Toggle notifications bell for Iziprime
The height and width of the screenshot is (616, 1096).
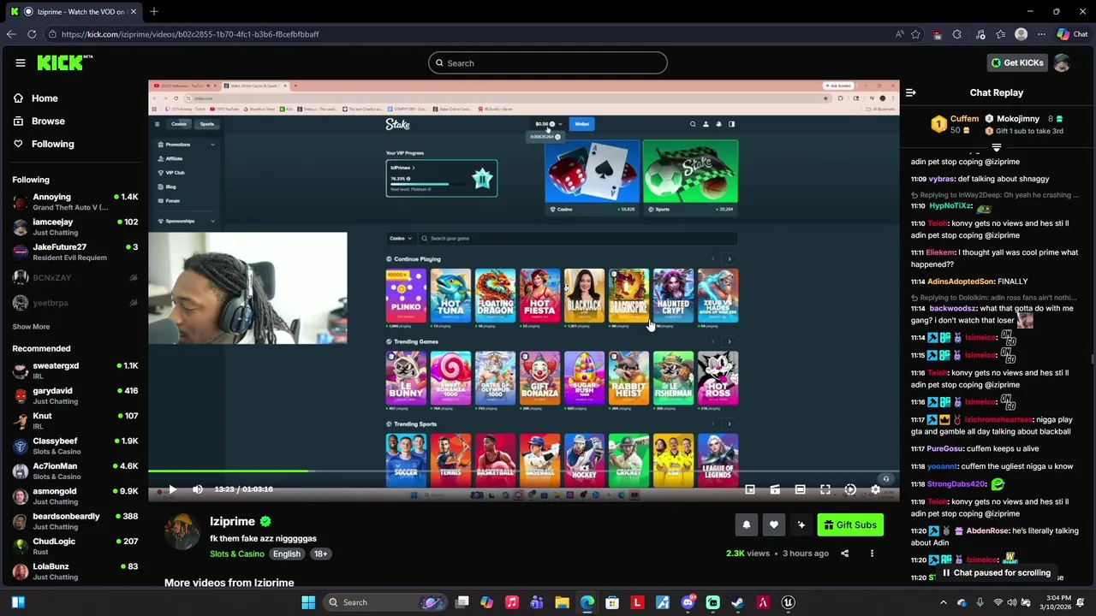point(747,525)
